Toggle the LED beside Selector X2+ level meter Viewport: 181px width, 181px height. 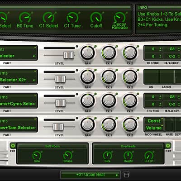[77, 70]
